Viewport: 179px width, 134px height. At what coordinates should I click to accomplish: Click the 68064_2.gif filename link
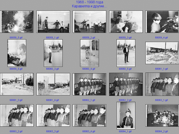(x=161, y=131)
